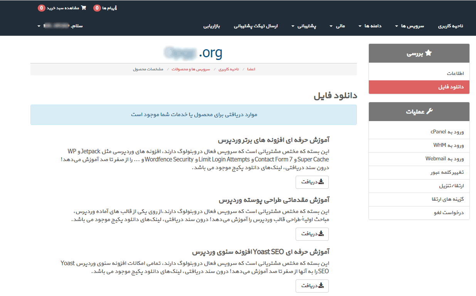
Task: Expand the دامنه ها dropdown menu
Action: point(370,26)
